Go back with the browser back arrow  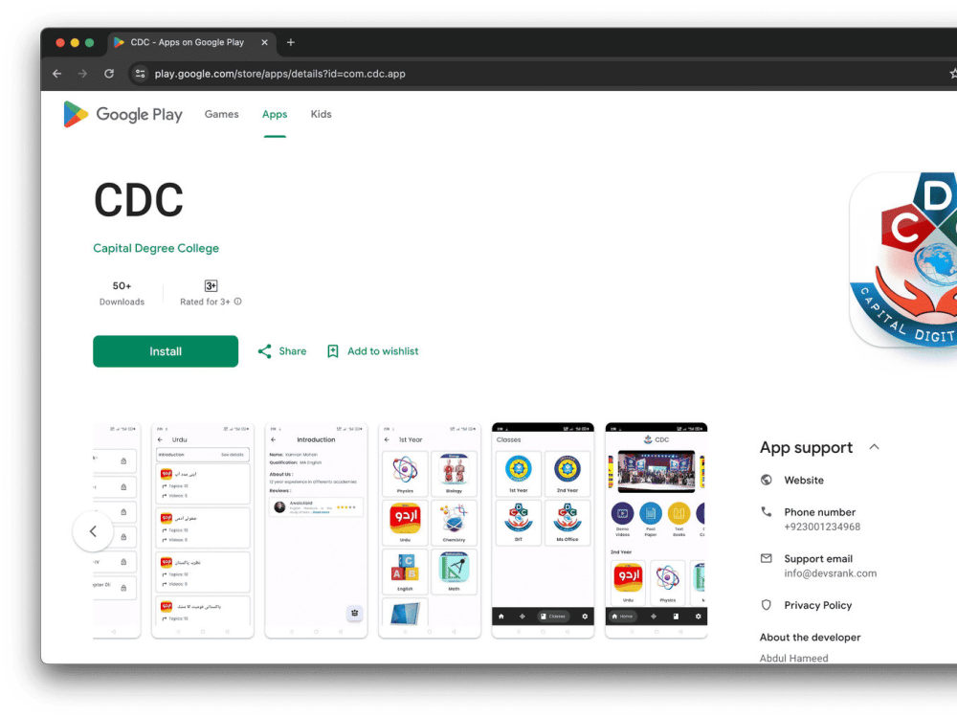(x=56, y=74)
